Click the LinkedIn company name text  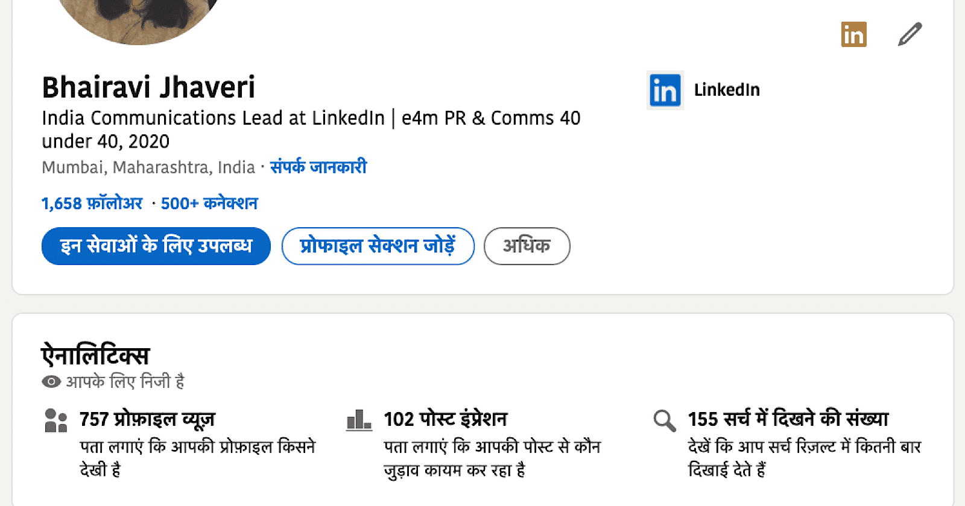727,90
